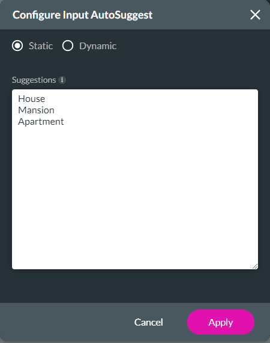Screen dimensions: 270x343
Task: Click the textarea resize handle corner
Action: coord(255,266)
